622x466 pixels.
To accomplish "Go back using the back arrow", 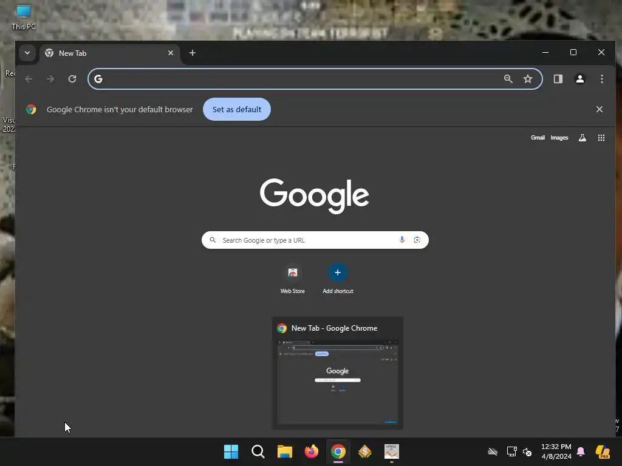I will [x=29, y=79].
